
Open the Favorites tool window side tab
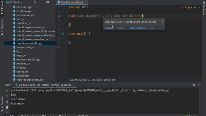[x=2, y=103]
